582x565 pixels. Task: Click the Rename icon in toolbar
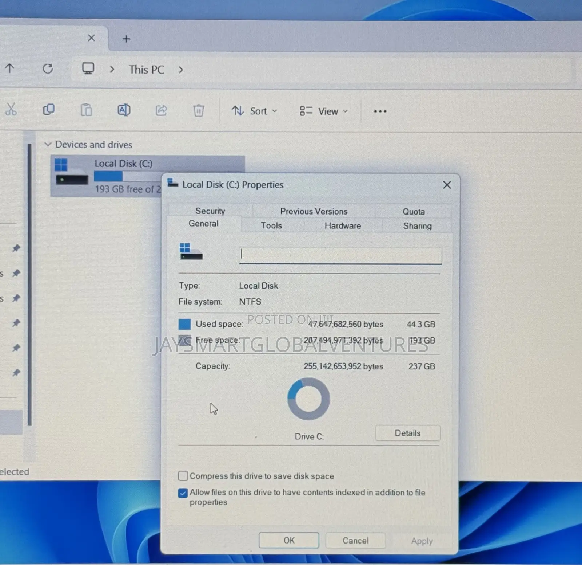124,110
